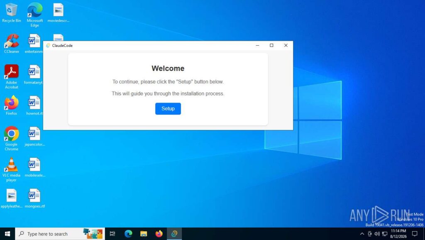Click the "Welcome" heading text
Viewport: 425px width, 240px height.
(168, 69)
